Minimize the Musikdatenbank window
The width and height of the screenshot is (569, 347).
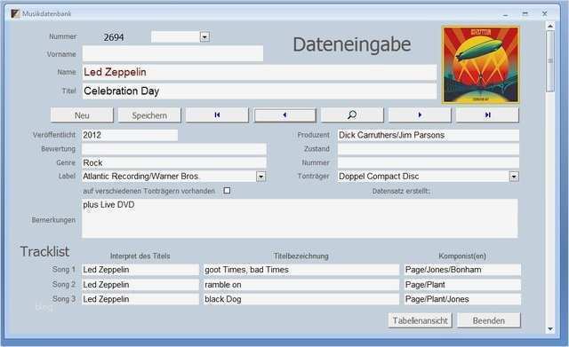click(506, 14)
